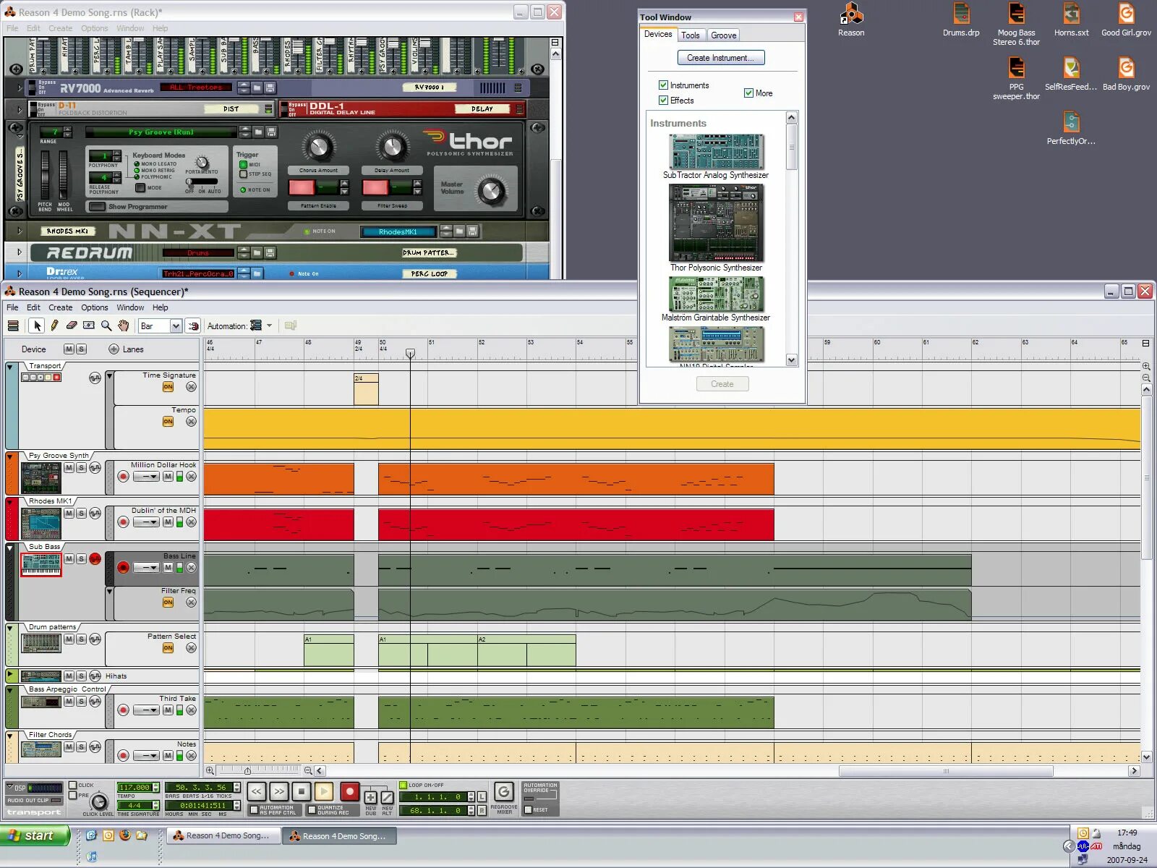Collapse the Psy Groove Synth track triangle
The image size is (1157, 868).
point(10,457)
